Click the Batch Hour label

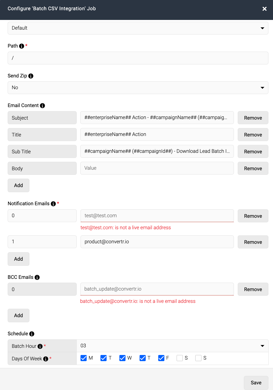pos(24,346)
